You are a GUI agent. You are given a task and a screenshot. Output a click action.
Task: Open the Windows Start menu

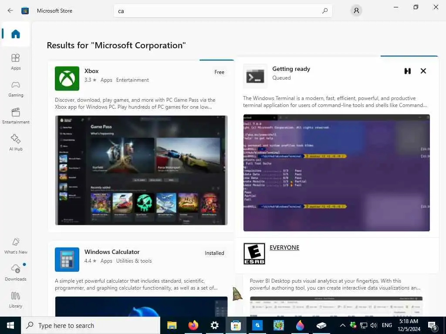tap(10, 325)
